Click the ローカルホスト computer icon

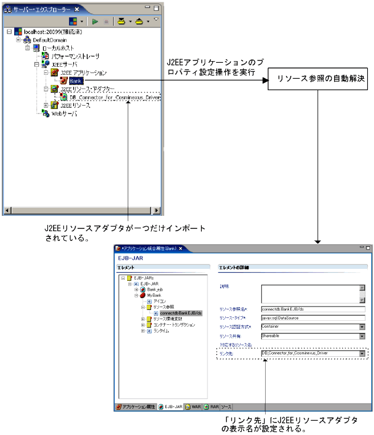pos(36,48)
